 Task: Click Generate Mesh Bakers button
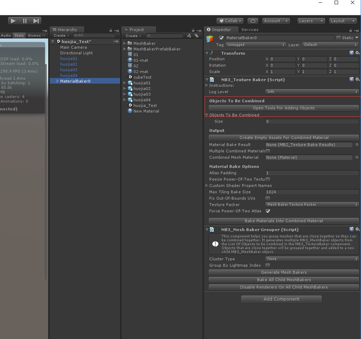[x=284, y=272]
